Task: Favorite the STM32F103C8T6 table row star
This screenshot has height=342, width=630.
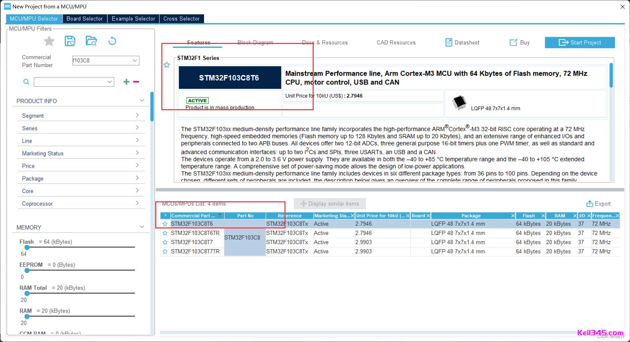Action: [x=165, y=224]
